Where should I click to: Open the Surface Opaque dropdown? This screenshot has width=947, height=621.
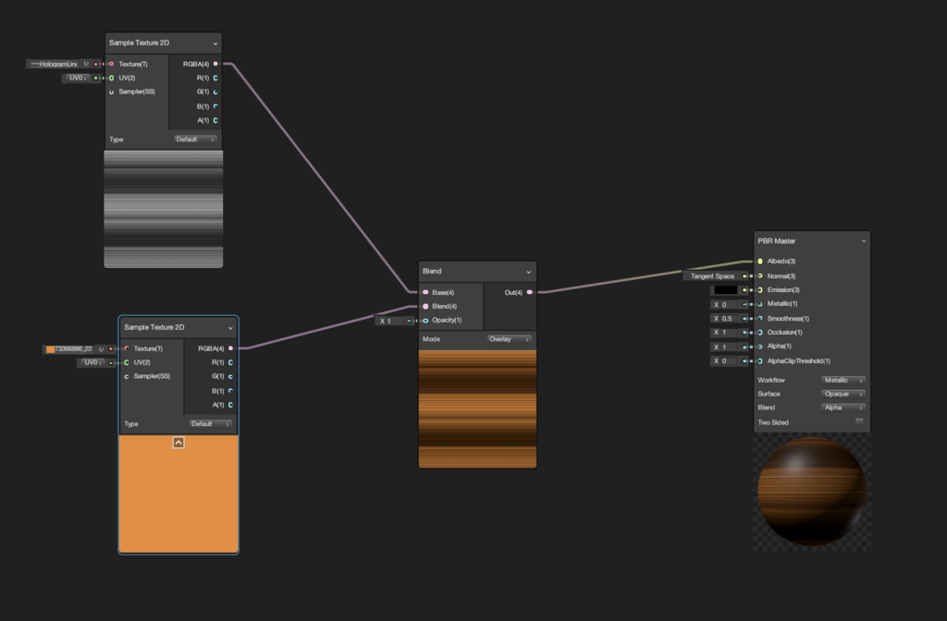point(843,394)
